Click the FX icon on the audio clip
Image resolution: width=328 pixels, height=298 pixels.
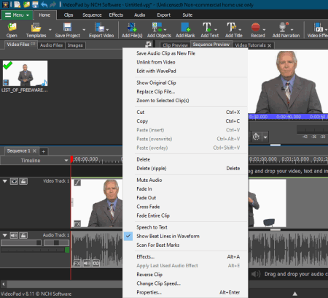click(x=77, y=264)
